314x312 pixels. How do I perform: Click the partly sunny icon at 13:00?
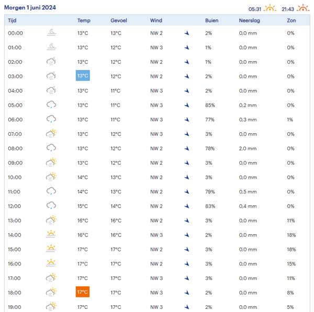click(x=51, y=220)
